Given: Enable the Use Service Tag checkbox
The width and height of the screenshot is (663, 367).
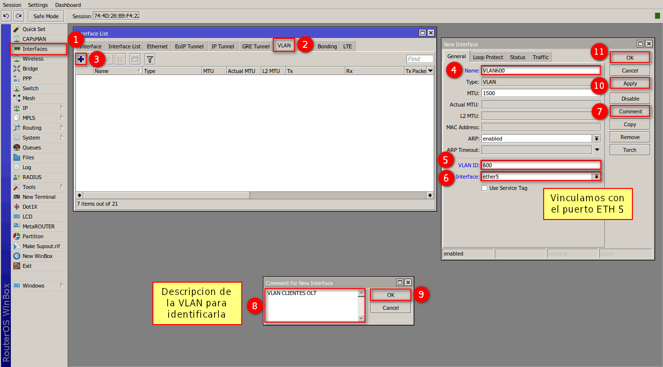Looking at the screenshot, I should coord(484,188).
